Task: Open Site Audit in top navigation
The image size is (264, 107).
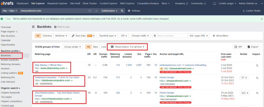Action: [75, 3]
